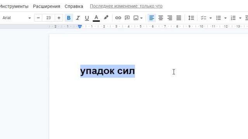
Task: Open the Справка menu
Action: [x=74, y=6]
